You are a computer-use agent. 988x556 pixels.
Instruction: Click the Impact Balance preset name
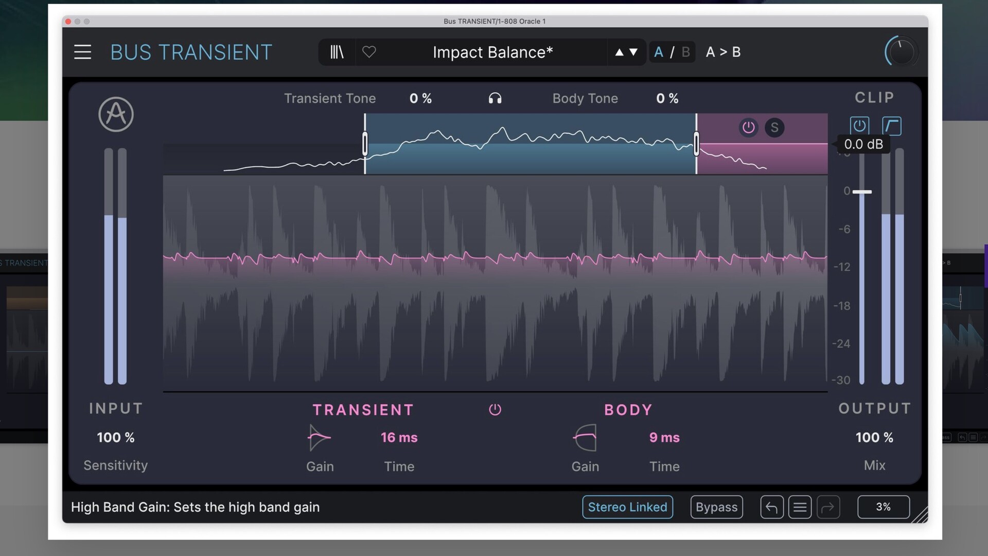[492, 53]
